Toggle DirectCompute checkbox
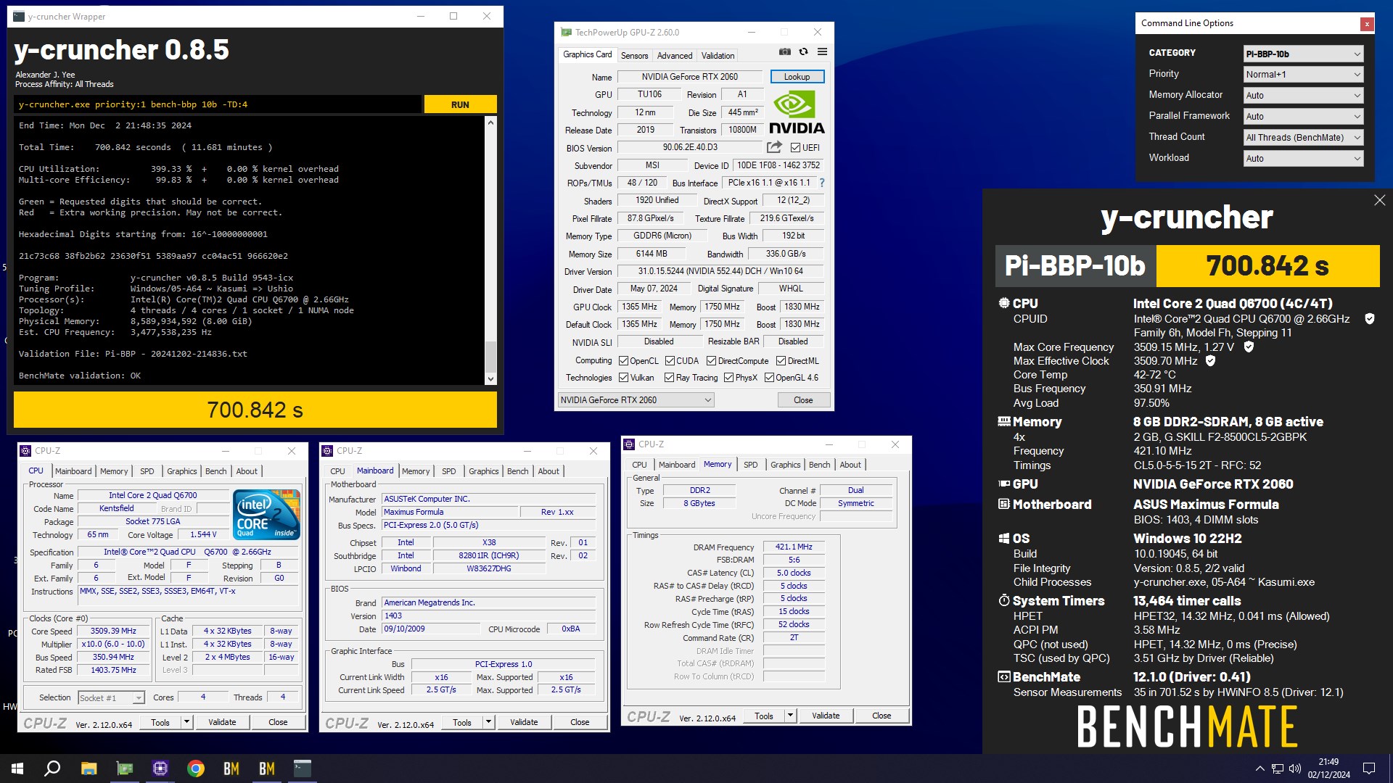Screen dimensions: 1393x783 coord(712,361)
